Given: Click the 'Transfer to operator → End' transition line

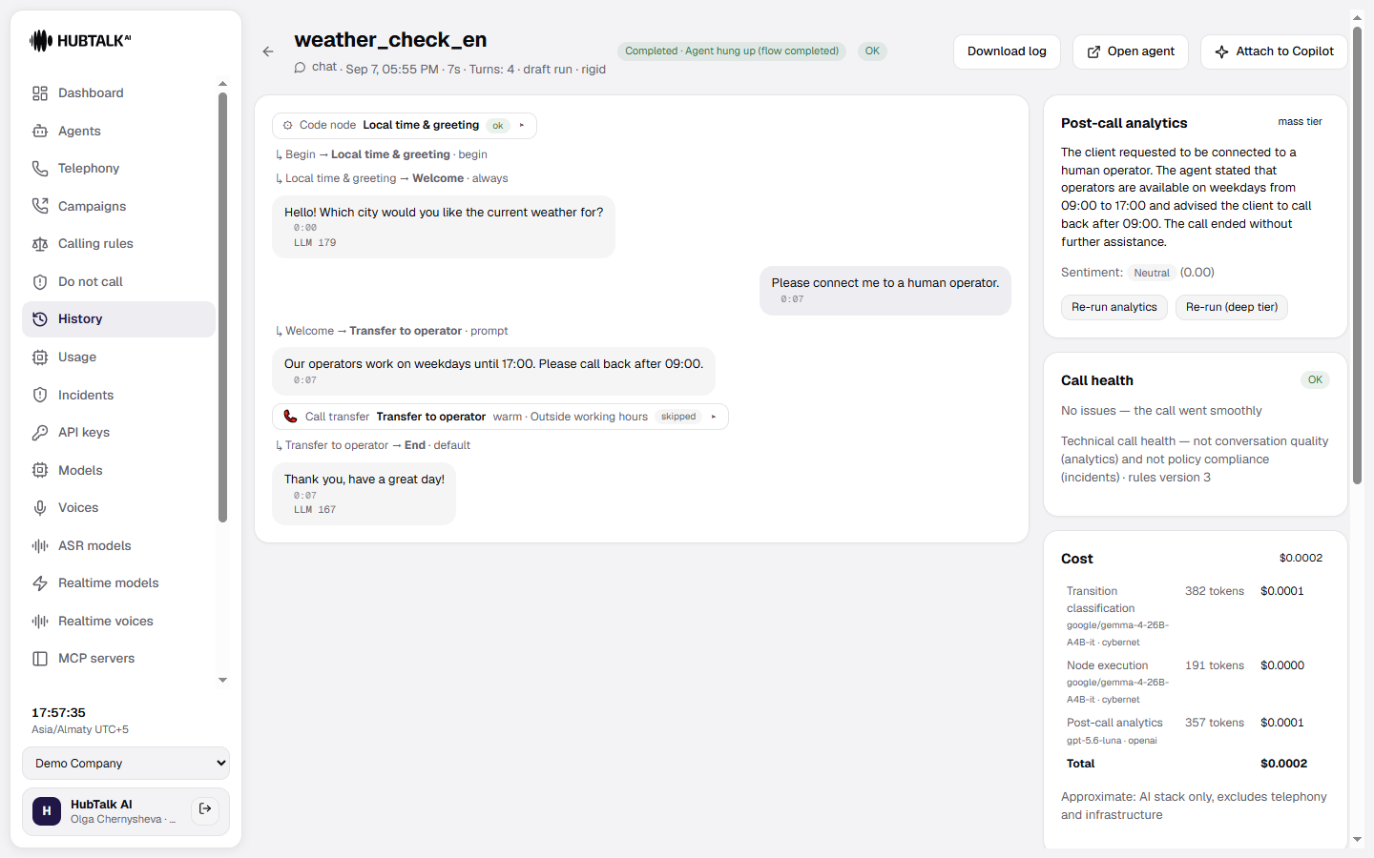Looking at the screenshot, I should [372, 445].
